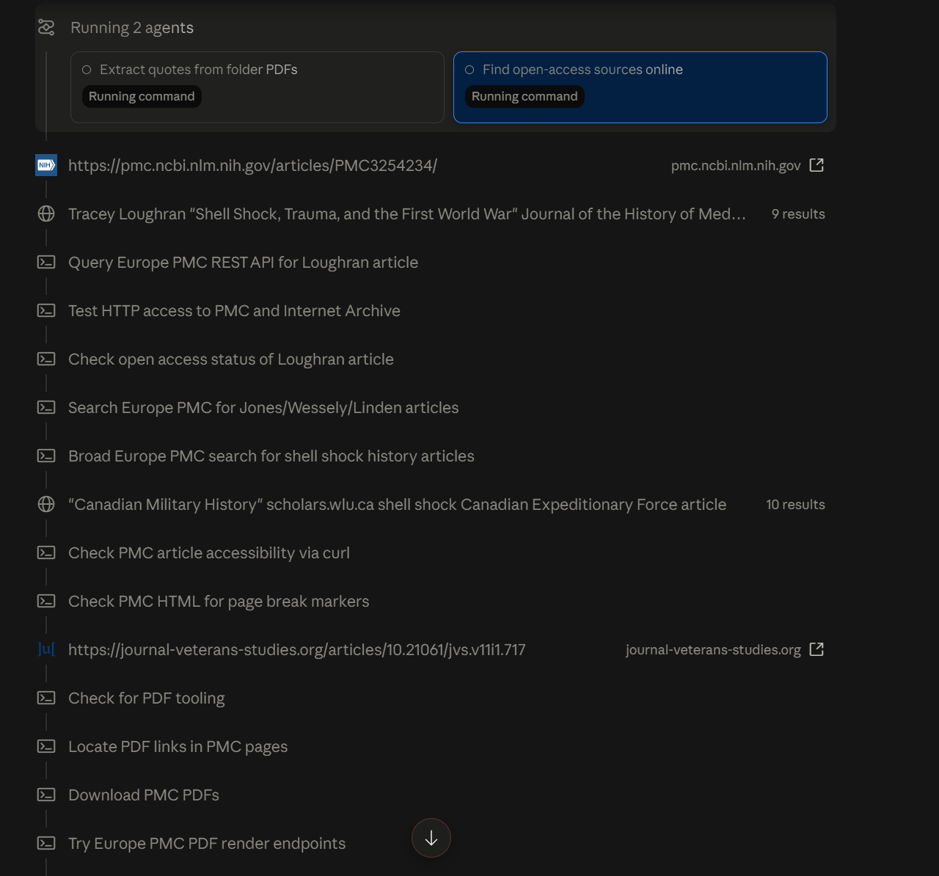Click the NIH favicon beside the PMC3254234 link
This screenshot has width=939, height=876.
click(x=46, y=165)
